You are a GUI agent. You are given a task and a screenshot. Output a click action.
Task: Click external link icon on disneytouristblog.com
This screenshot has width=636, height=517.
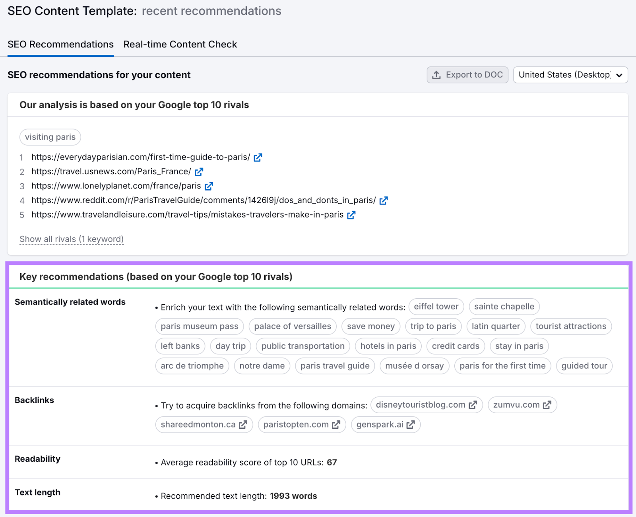(x=473, y=405)
